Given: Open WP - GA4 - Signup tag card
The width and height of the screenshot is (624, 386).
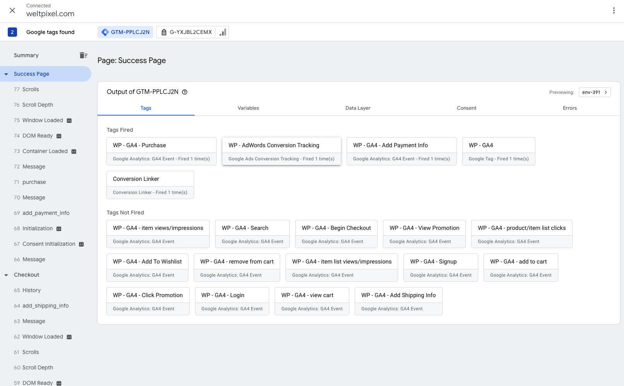Looking at the screenshot, I should (x=441, y=267).
